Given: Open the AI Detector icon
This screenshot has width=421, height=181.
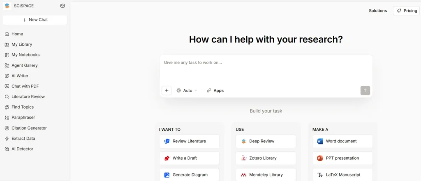Looking at the screenshot, I should (7, 149).
